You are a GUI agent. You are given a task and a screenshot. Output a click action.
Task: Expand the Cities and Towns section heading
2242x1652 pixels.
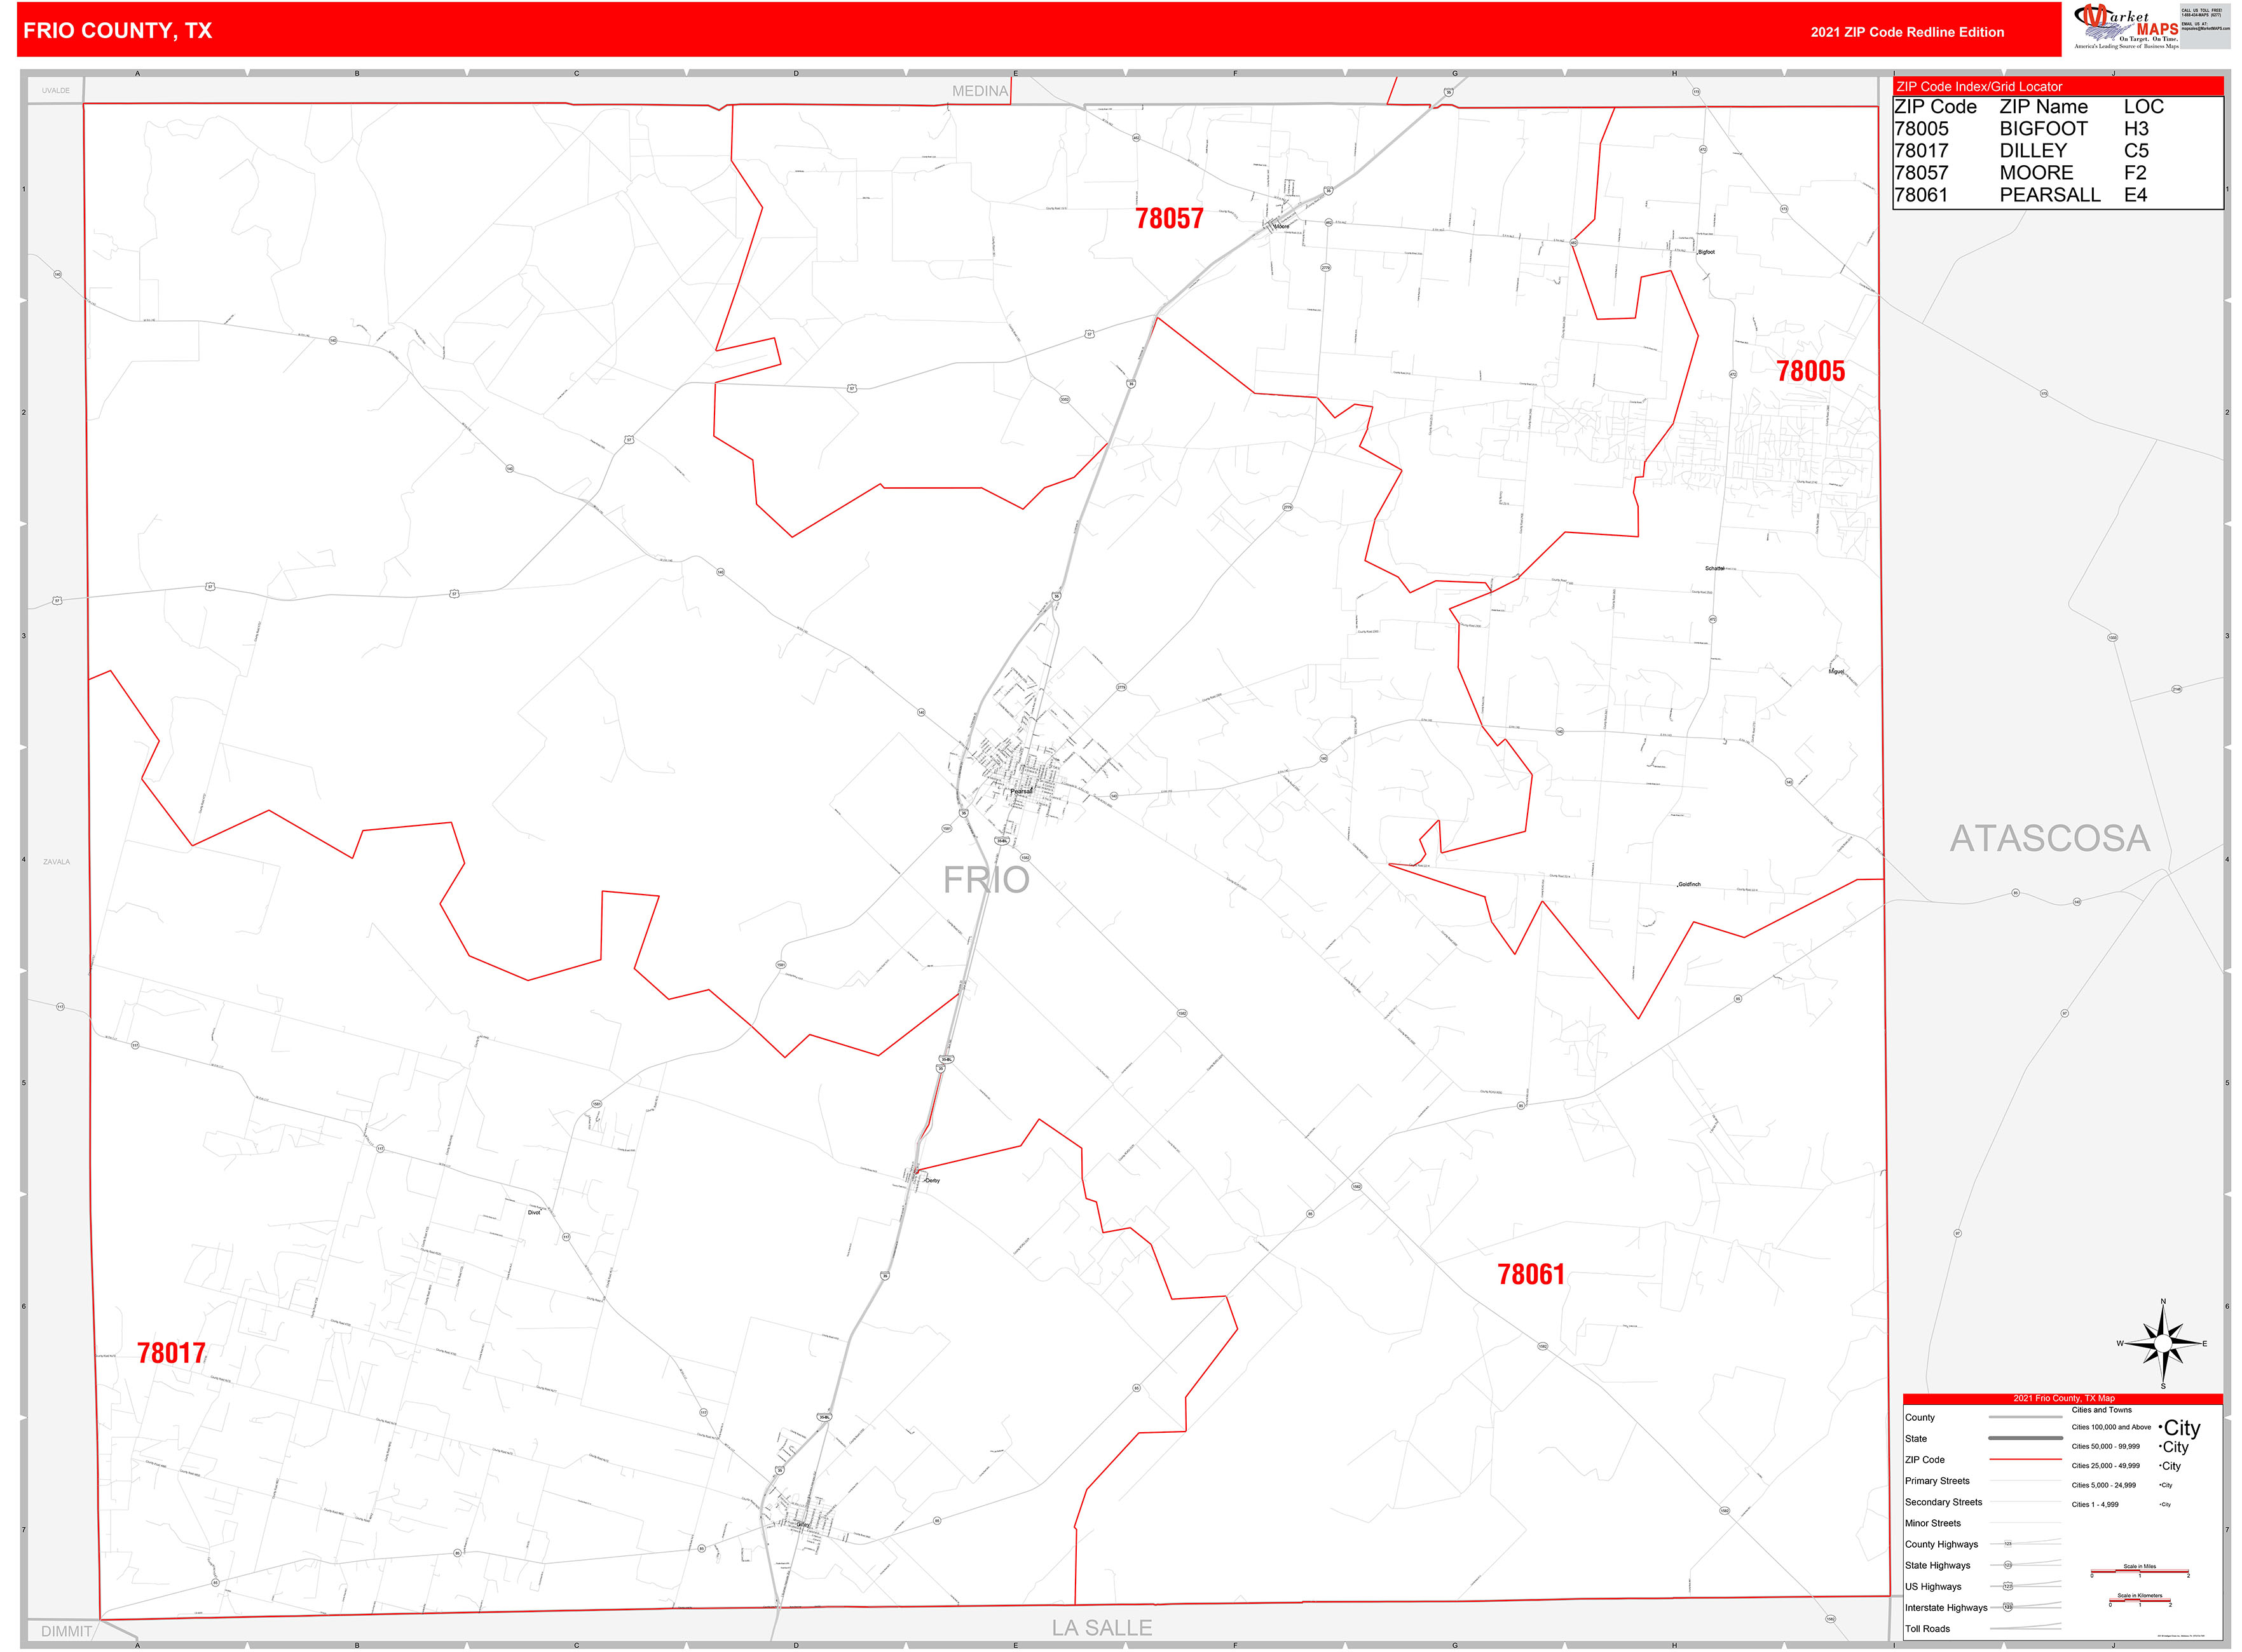click(2102, 1410)
